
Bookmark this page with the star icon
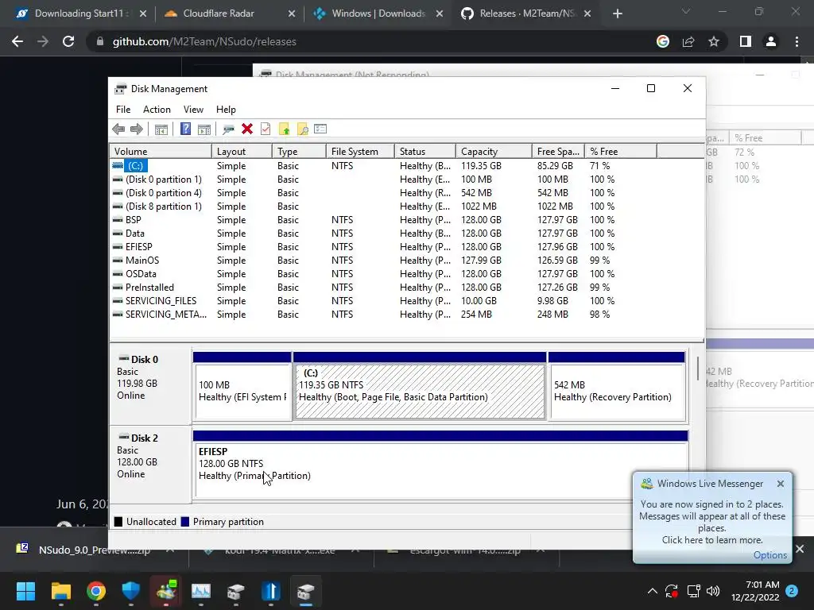(x=714, y=41)
